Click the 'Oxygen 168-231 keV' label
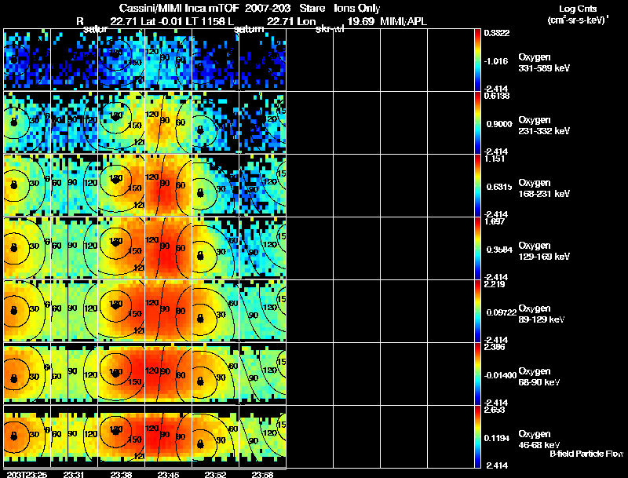The height and width of the screenshot is (478, 628). pyautogui.click(x=544, y=188)
